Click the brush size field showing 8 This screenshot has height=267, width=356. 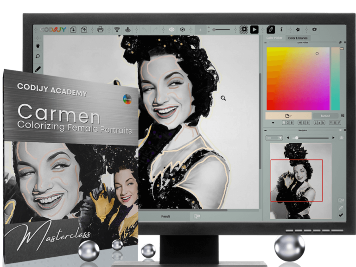click(200, 30)
